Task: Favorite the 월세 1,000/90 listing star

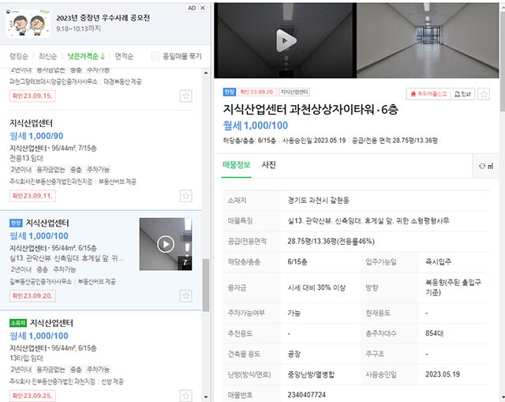Action: tap(186, 196)
